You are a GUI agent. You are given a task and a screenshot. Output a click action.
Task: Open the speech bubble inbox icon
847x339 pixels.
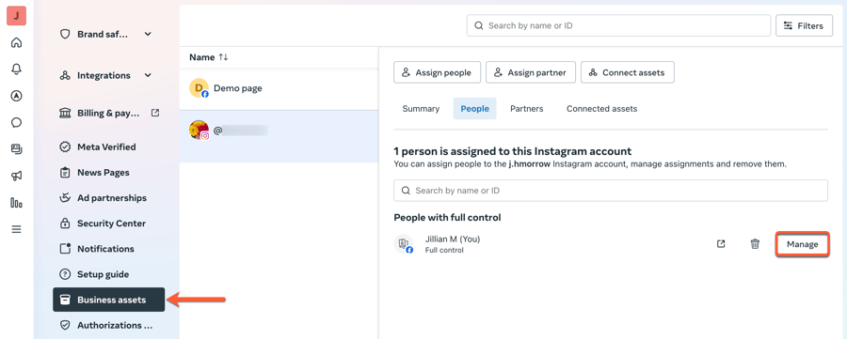[16, 122]
